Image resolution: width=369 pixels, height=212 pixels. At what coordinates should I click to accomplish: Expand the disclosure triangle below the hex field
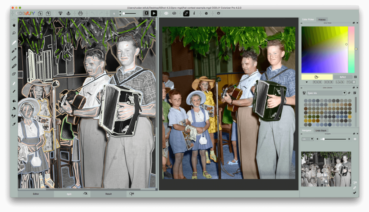click(307, 82)
